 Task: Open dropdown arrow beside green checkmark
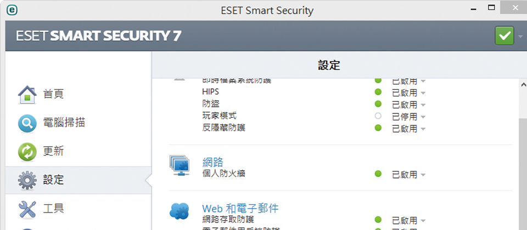pyautogui.click(x=520, y=36)
